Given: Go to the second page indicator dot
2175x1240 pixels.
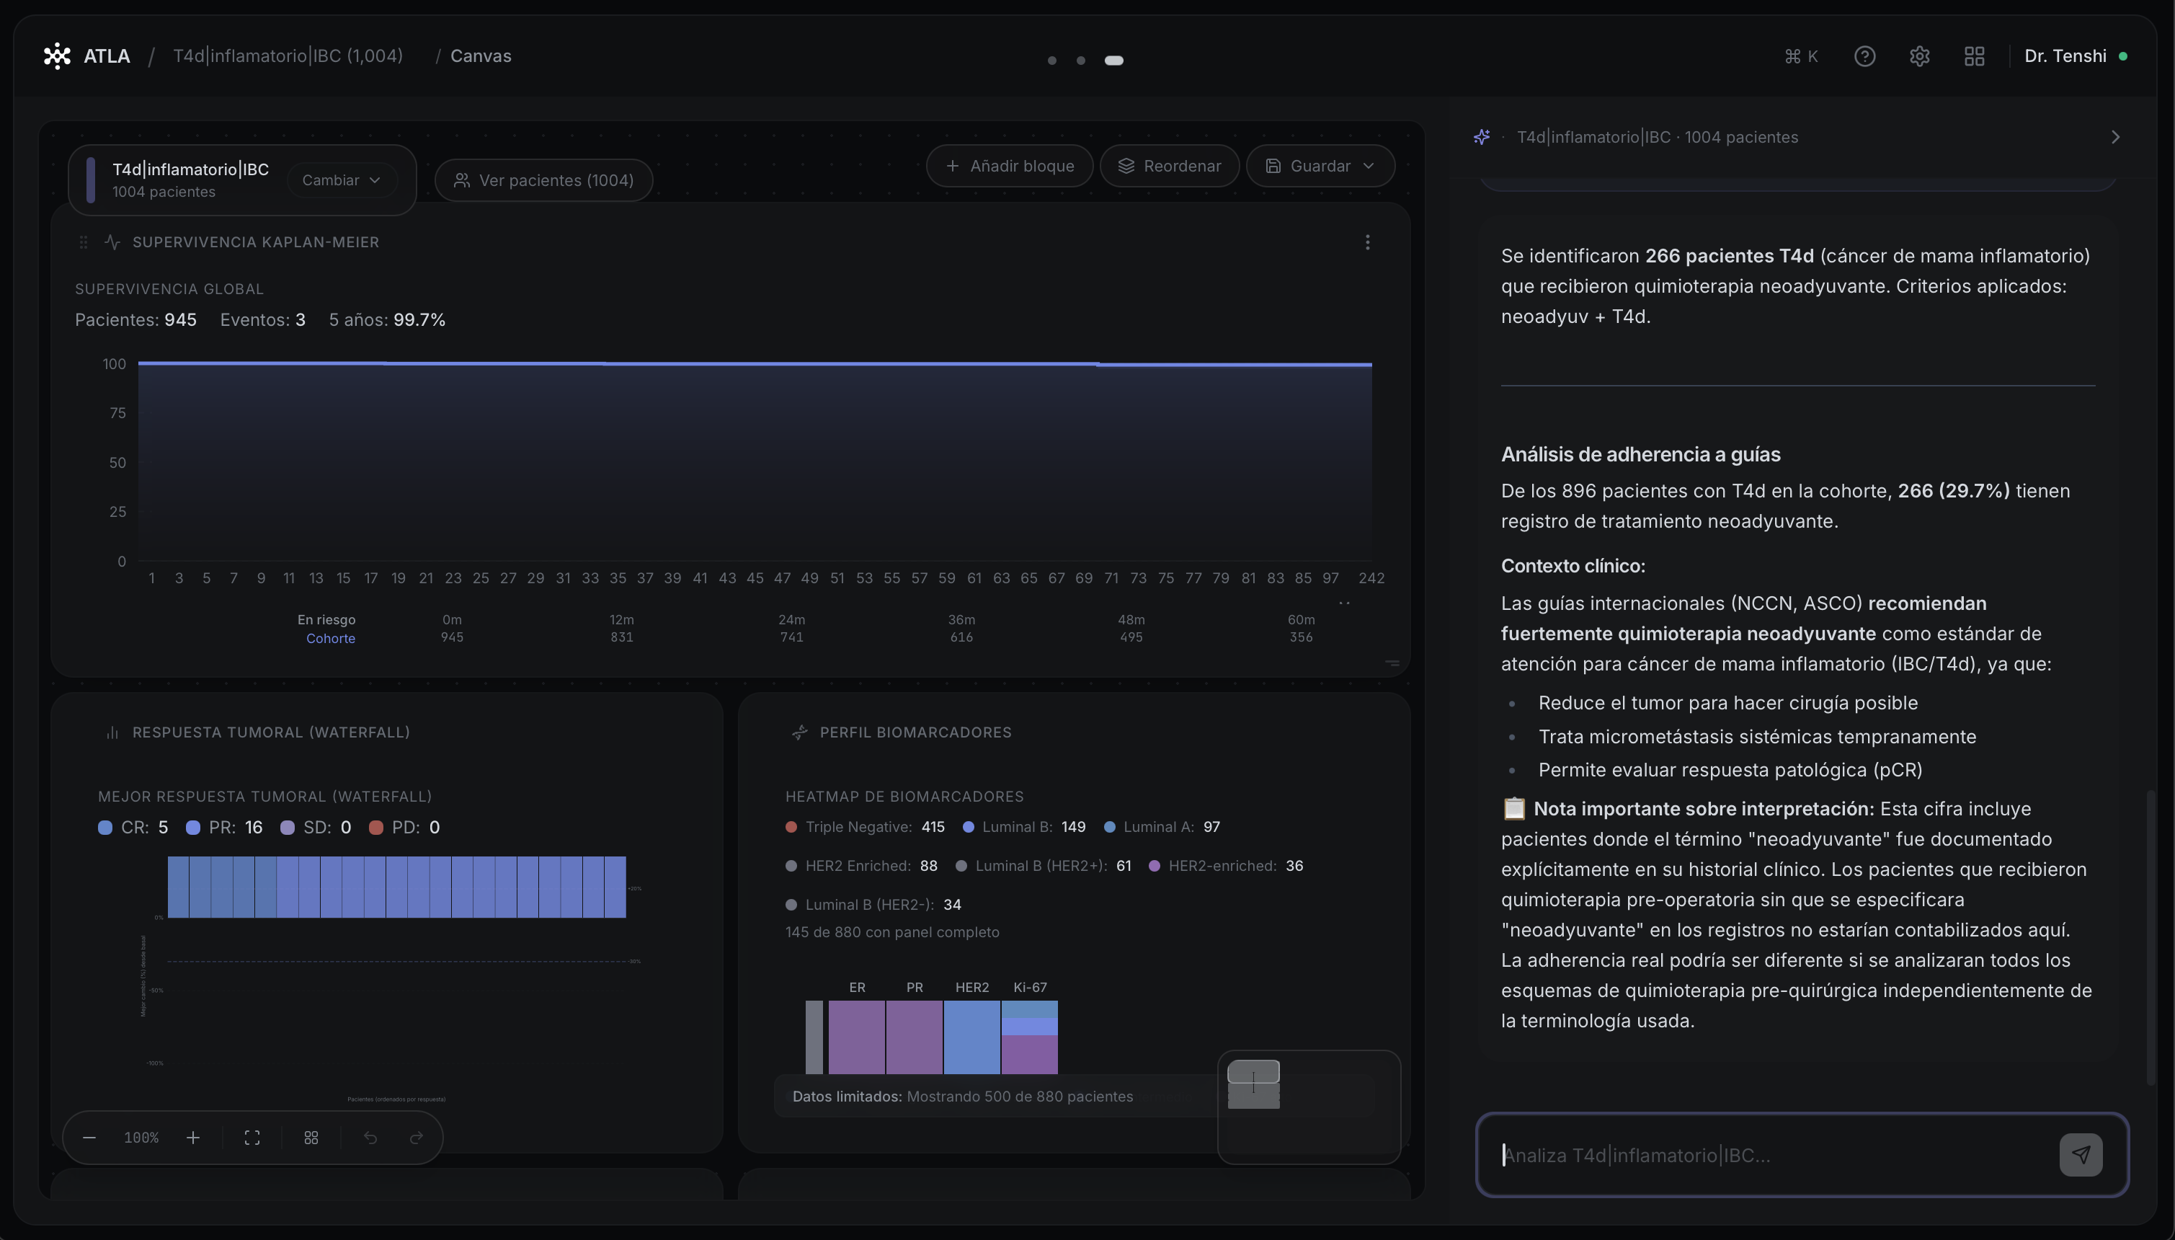Looking at the screenshot, I should [x=1080, y=61].
